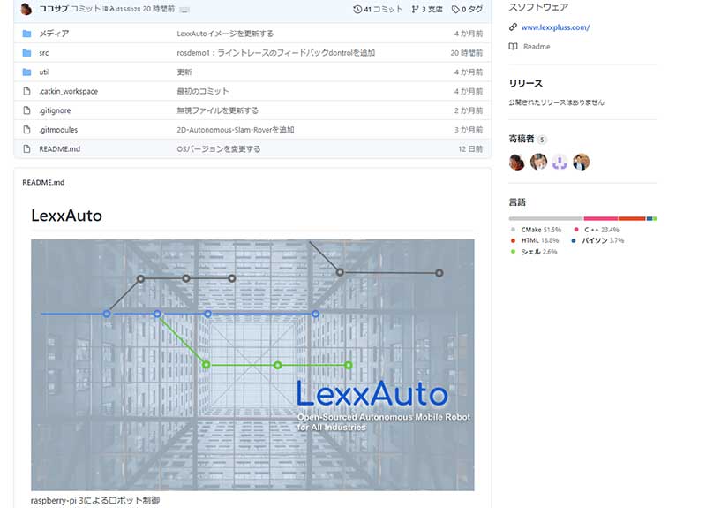This screenshot has height=508, width=706.
Task: Click the commit history clock icon
Action: (357, 9)
